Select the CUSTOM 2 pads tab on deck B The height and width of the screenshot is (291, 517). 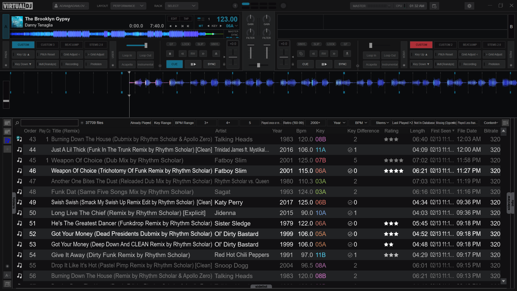tap(446, 45)
